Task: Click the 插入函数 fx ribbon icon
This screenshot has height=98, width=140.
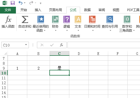Action: (8, 19)
